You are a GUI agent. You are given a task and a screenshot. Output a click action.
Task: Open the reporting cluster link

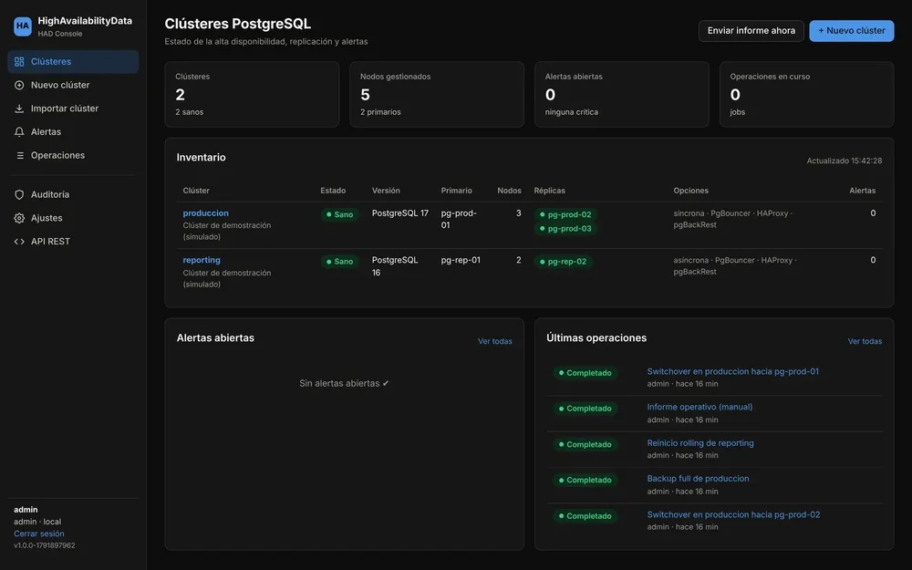[202, 260]
